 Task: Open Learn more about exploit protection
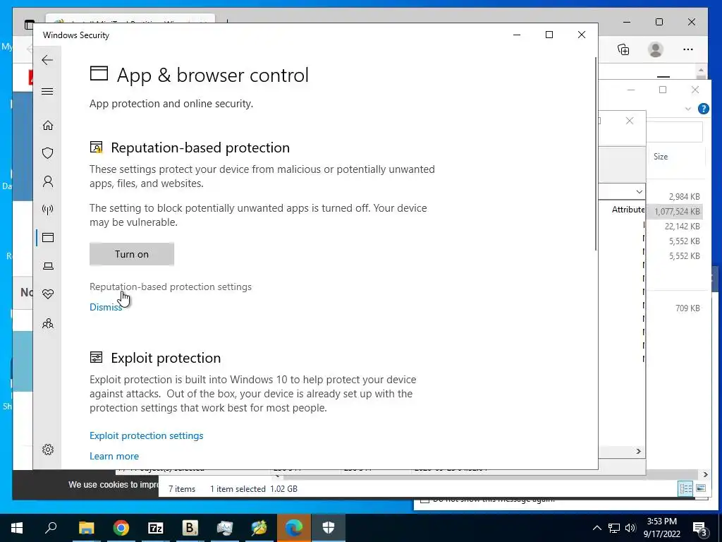coord(114,456)
